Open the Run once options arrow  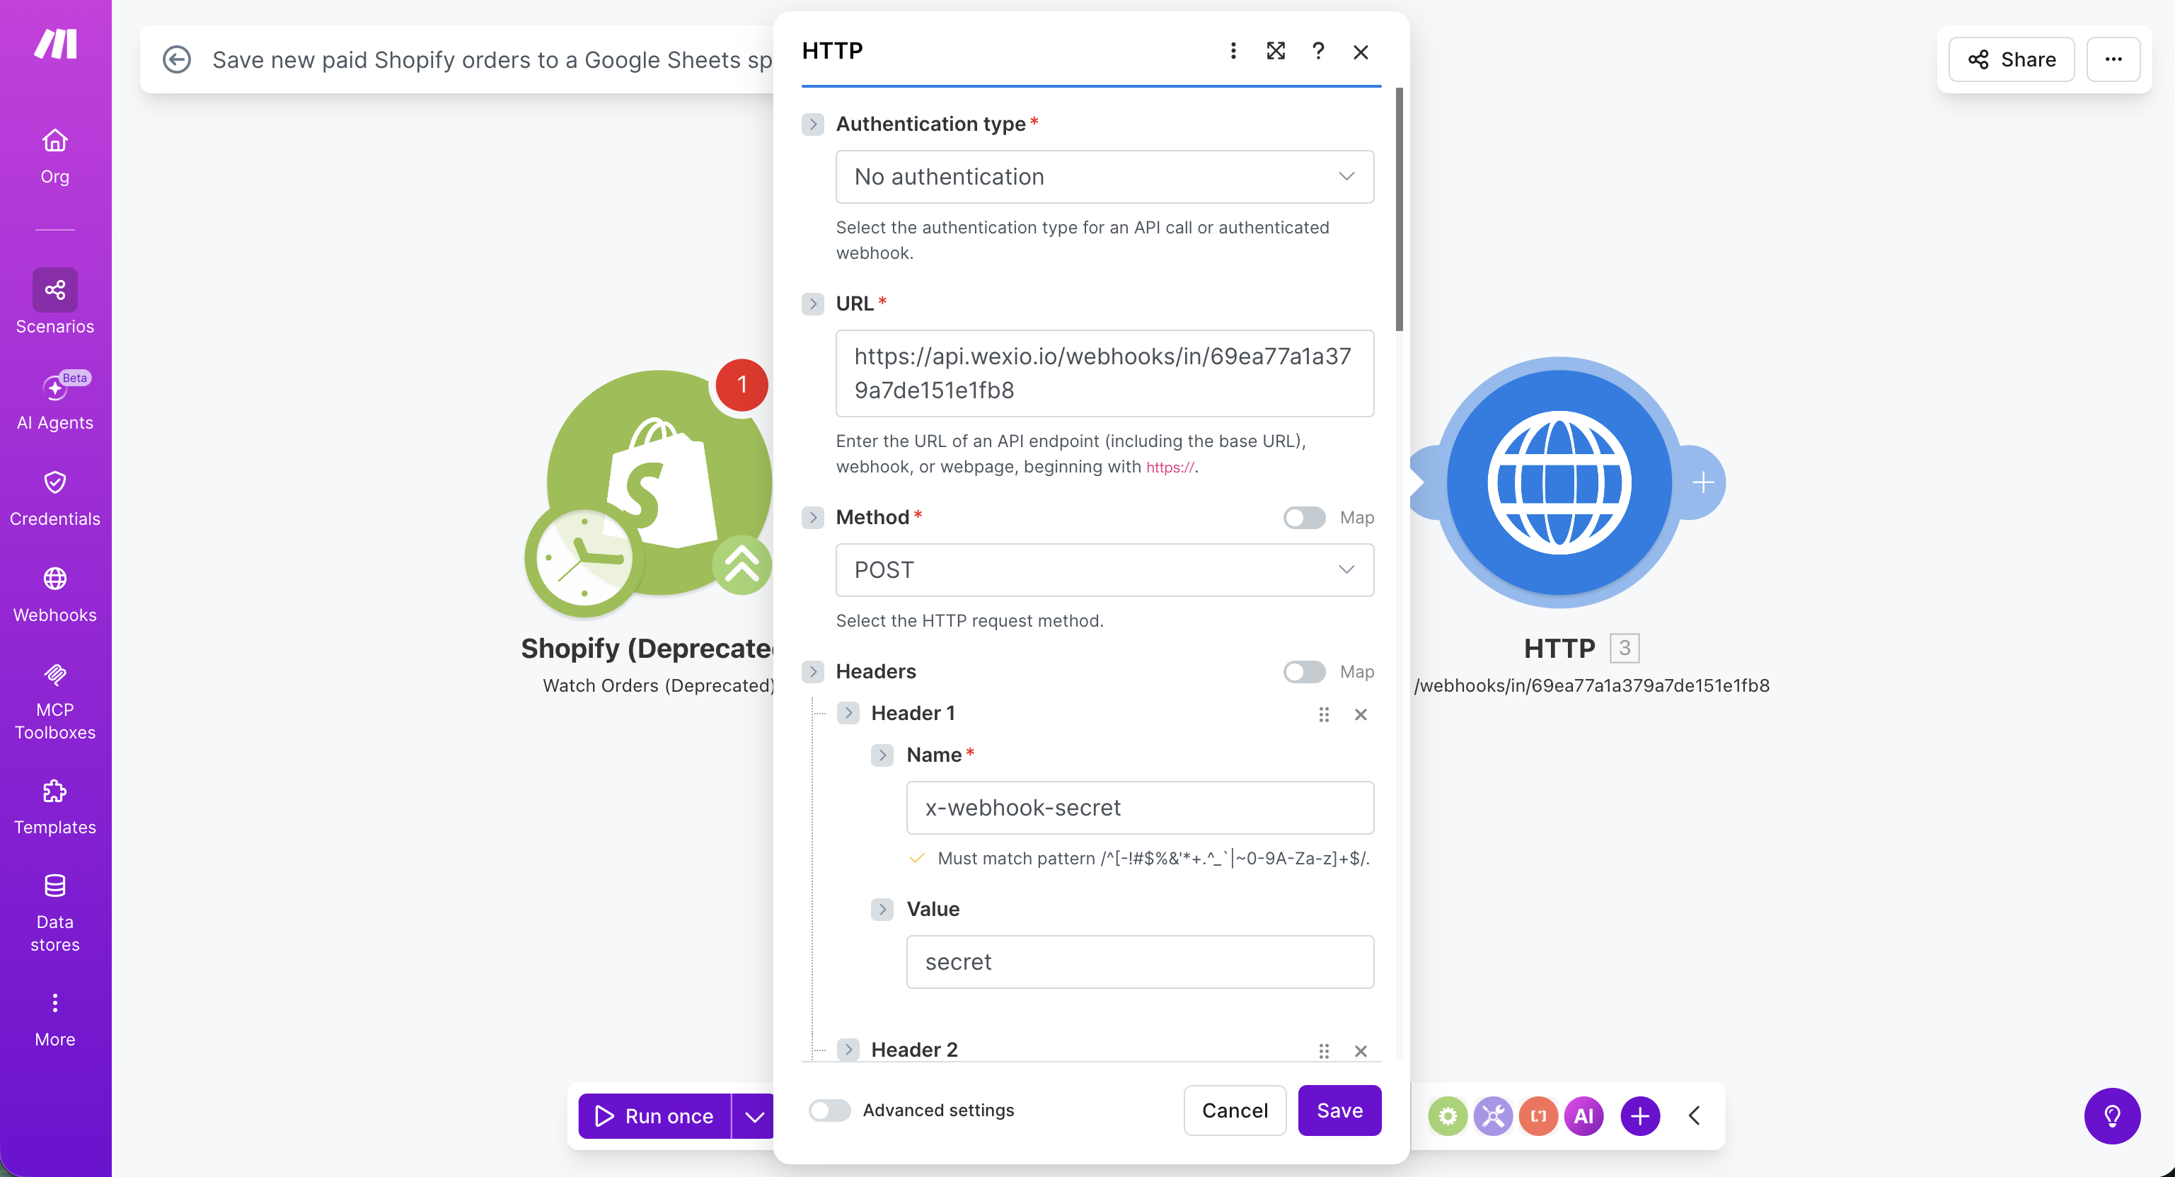[754, 1116]
